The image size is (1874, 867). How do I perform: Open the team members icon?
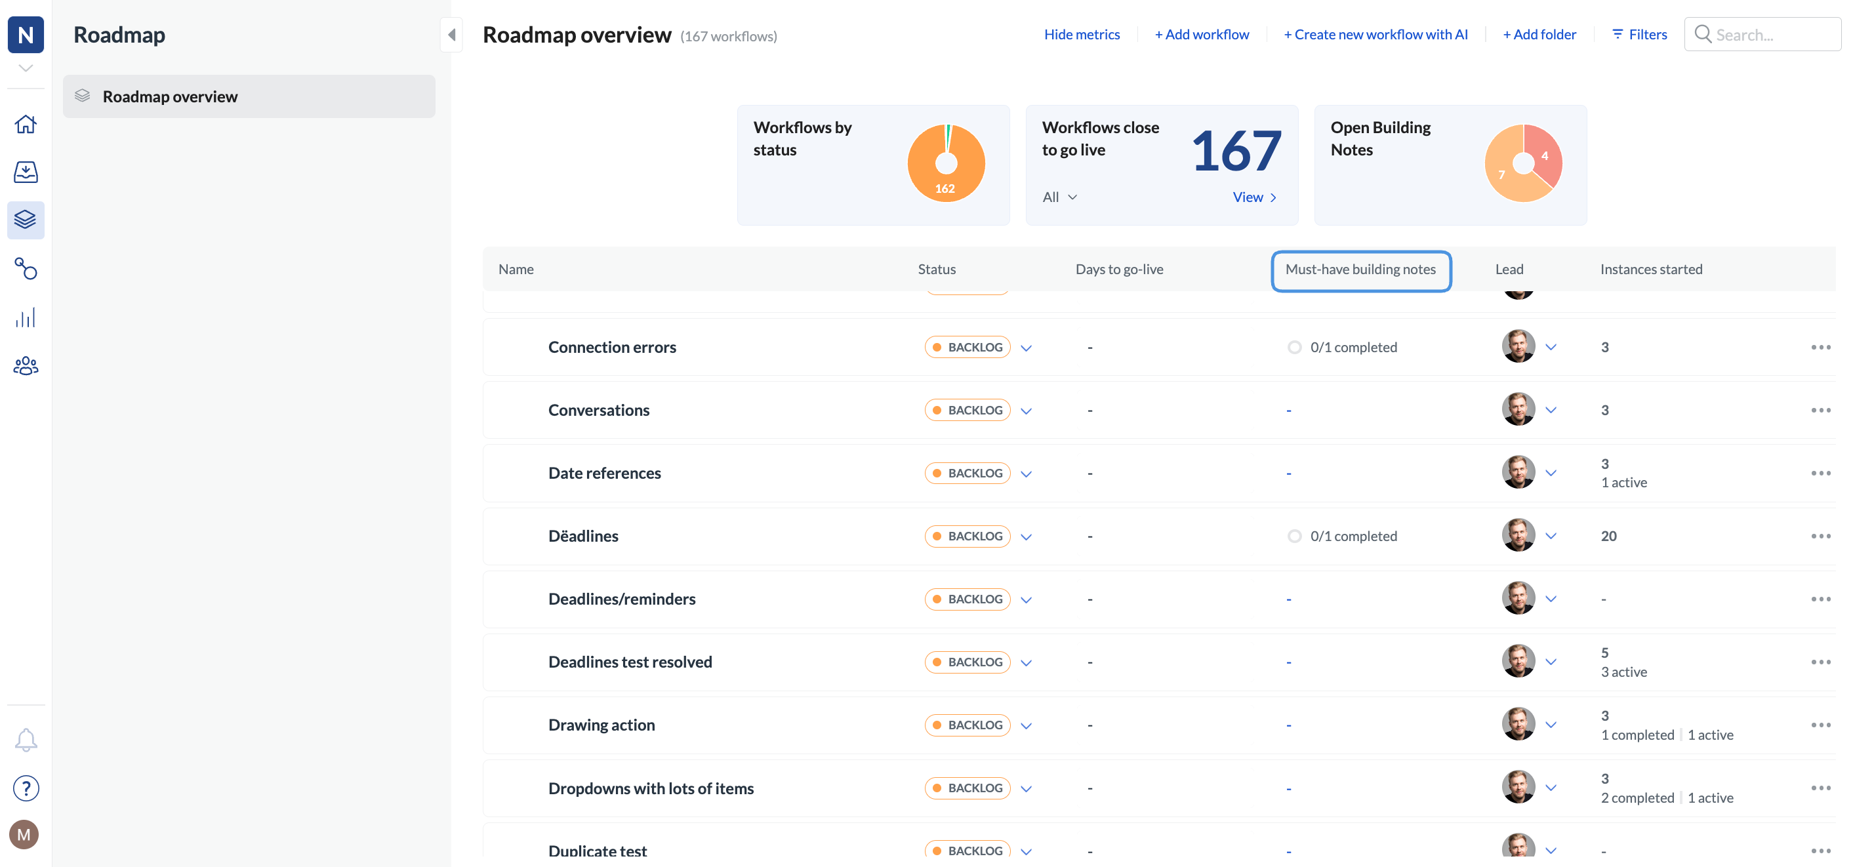click(26, 365)
